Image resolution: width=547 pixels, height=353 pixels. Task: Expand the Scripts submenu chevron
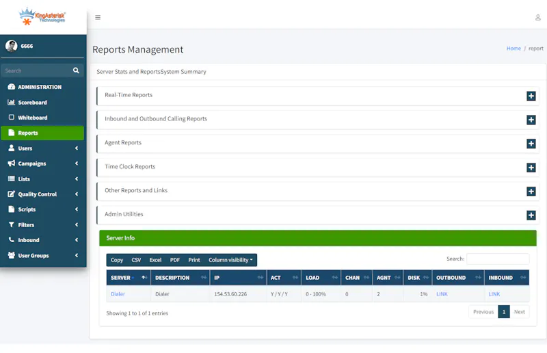pyautogui.click(x=77, y=209)
